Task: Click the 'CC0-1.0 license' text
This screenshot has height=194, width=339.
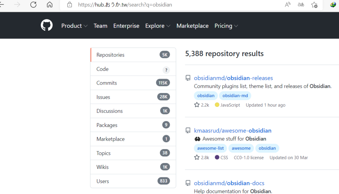Action: click(249, 158)
